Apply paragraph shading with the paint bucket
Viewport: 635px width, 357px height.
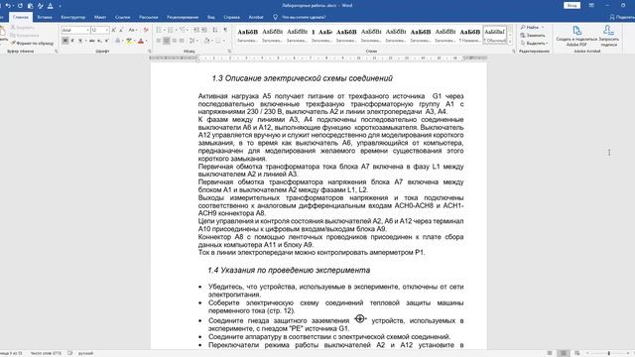(206, 41)
